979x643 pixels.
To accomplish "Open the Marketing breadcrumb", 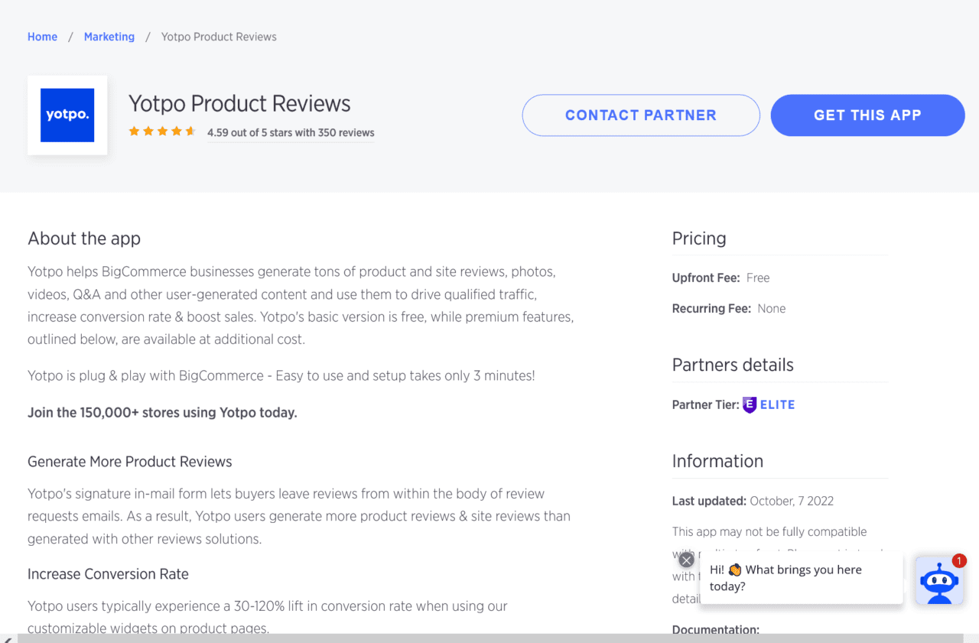I will point(109,36).
